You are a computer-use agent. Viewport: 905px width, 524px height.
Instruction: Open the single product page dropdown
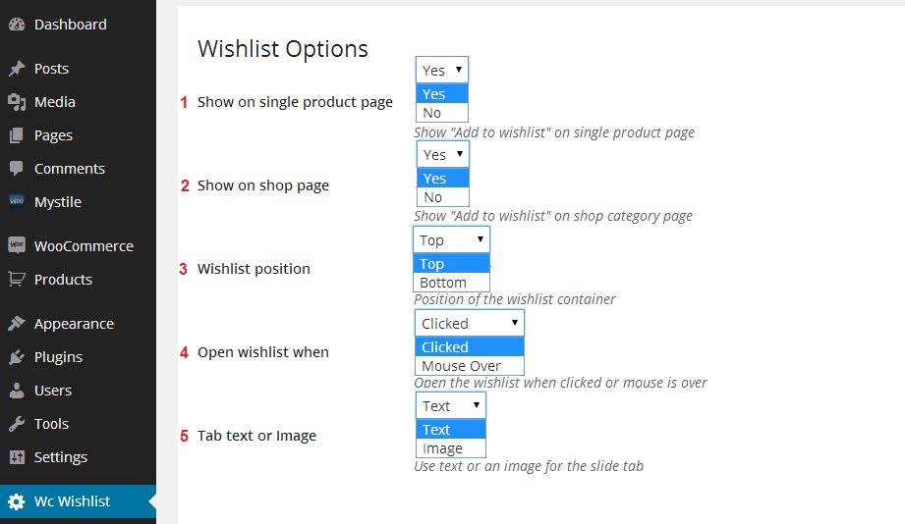[x=441, y=71]
